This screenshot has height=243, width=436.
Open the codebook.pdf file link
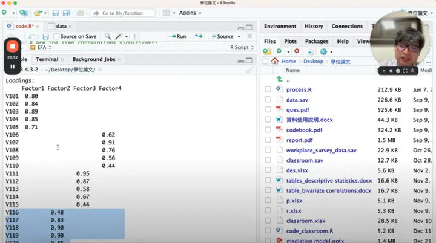point(304,130)
